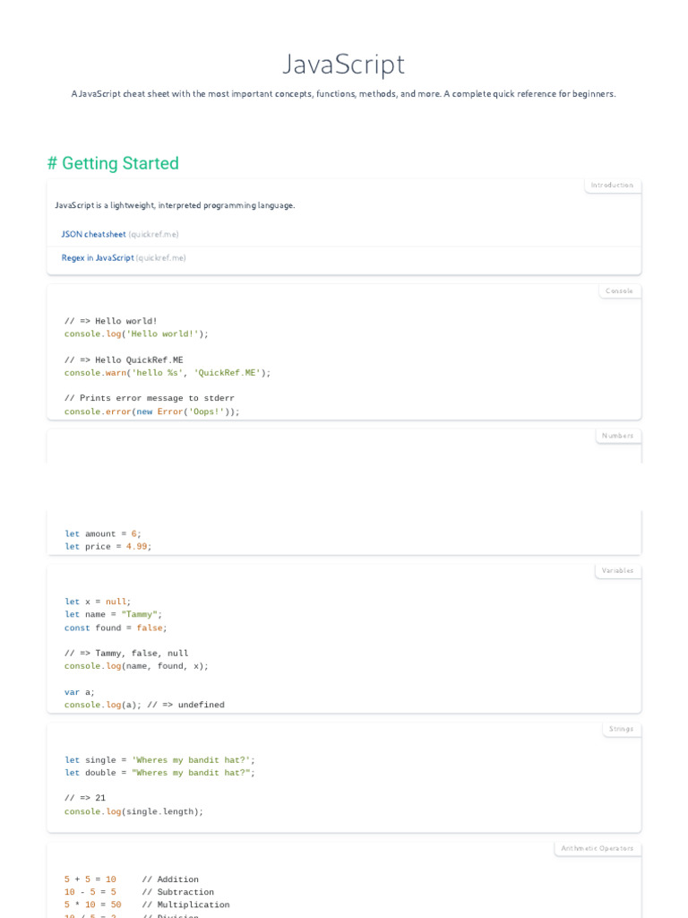688x918 pixels.
Task: Click the Getting Started section heading
Action: coord(113,163)
